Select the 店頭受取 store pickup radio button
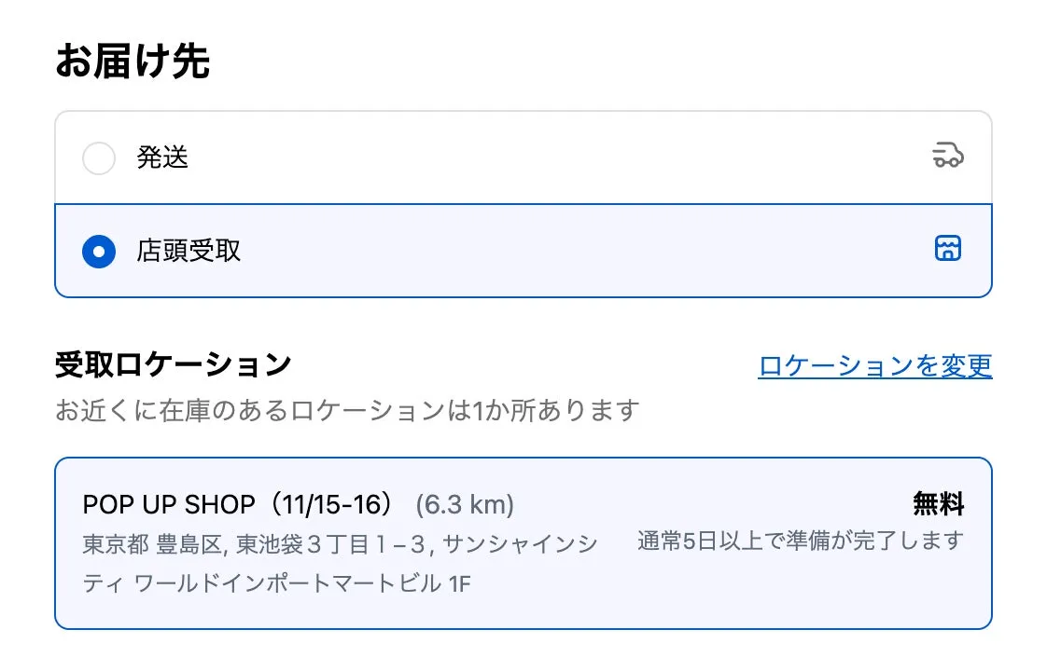1047x671 pixels. pos(98,250)
